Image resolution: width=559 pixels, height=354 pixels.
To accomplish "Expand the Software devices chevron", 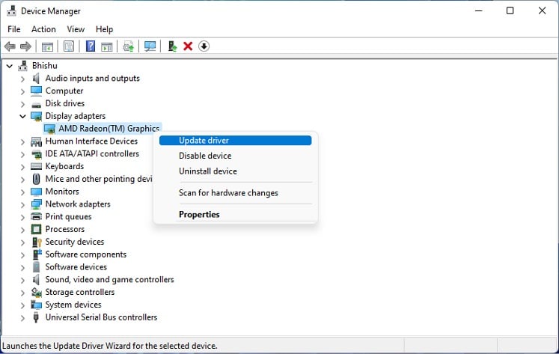I will click(x=22, y=267).
